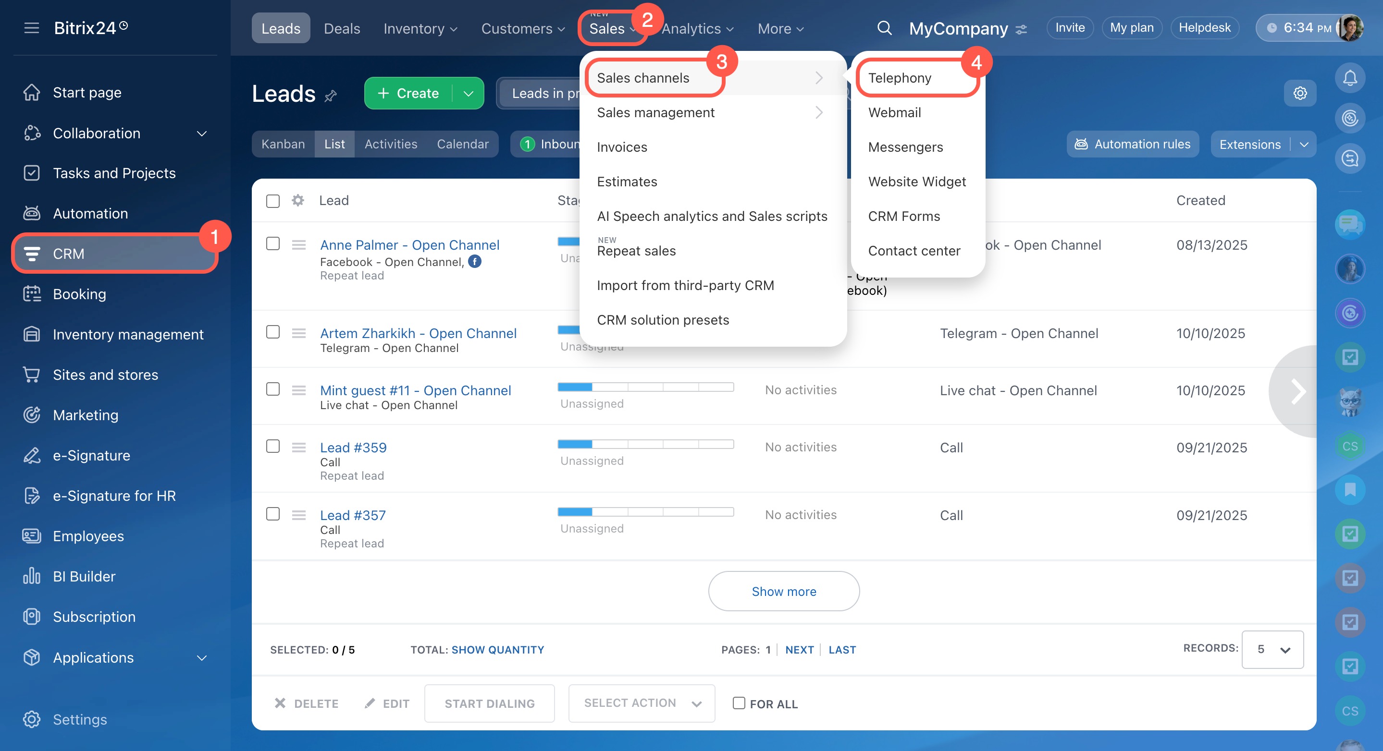Click the user avatar in the top bar

click(1351, 28)
